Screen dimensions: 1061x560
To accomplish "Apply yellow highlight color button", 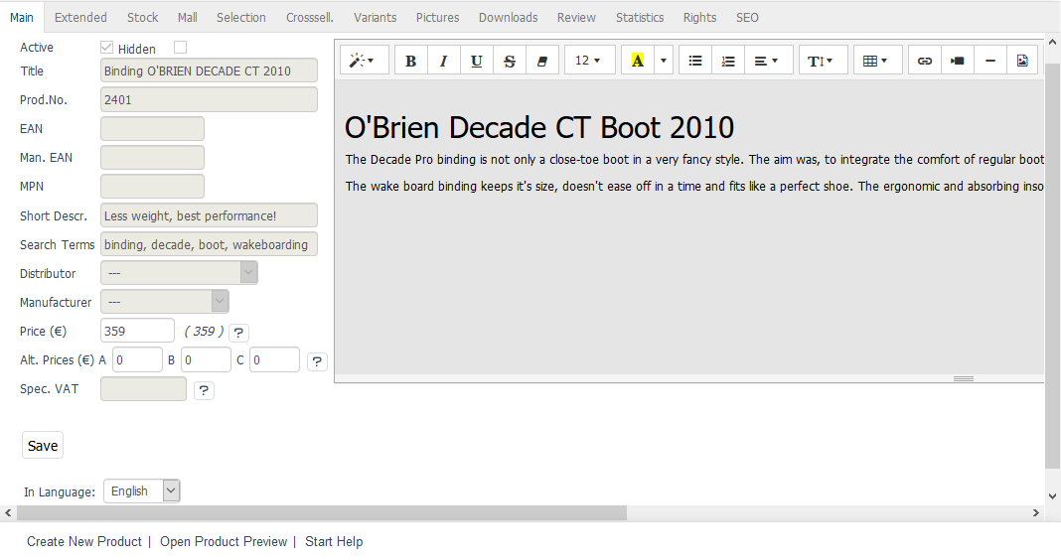I will (638, 61).
